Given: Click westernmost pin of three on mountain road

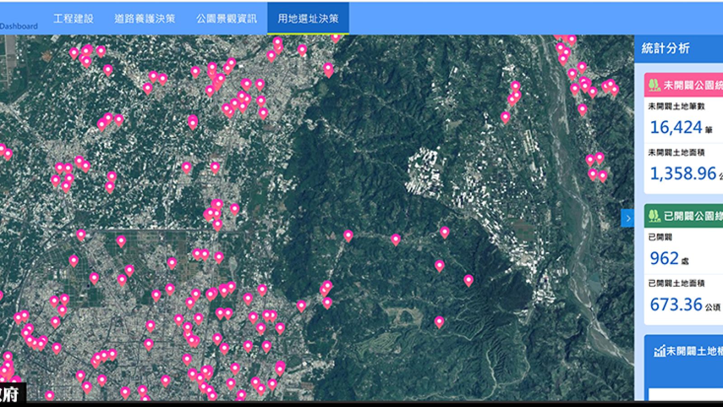Looking at the screenshot, I should point(348,235).
